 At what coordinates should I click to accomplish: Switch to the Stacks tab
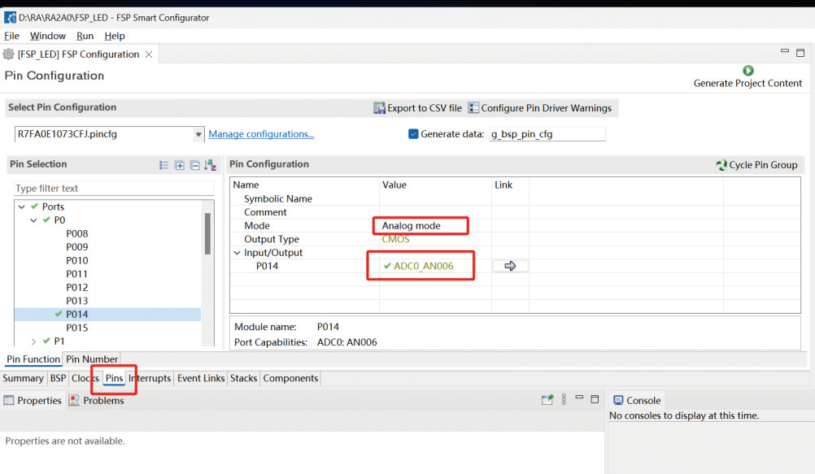[244, 378]
